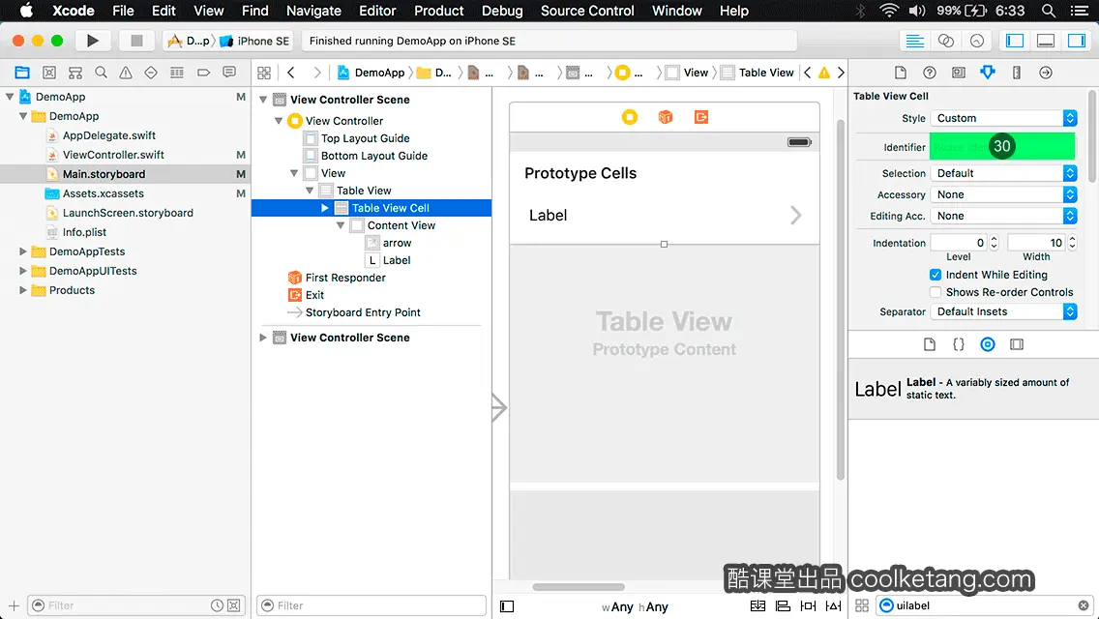Image resolution: width=1099 pixels, height=619 pixels.
Task: Show the Attributes inspector
Action: point(988,73)
